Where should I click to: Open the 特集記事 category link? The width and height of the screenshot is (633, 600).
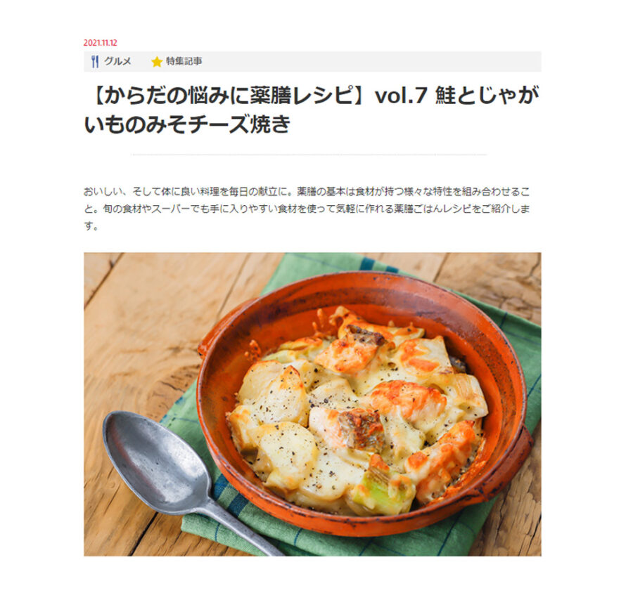tap(184, 61)
